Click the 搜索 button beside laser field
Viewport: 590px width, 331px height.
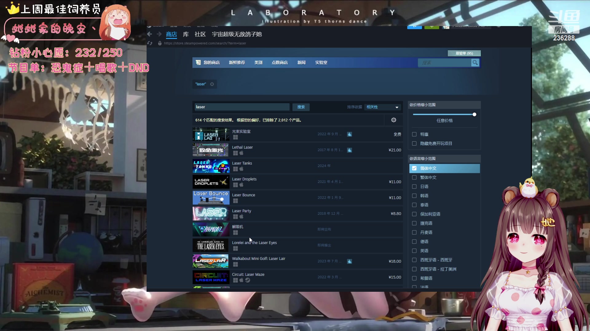301,107
